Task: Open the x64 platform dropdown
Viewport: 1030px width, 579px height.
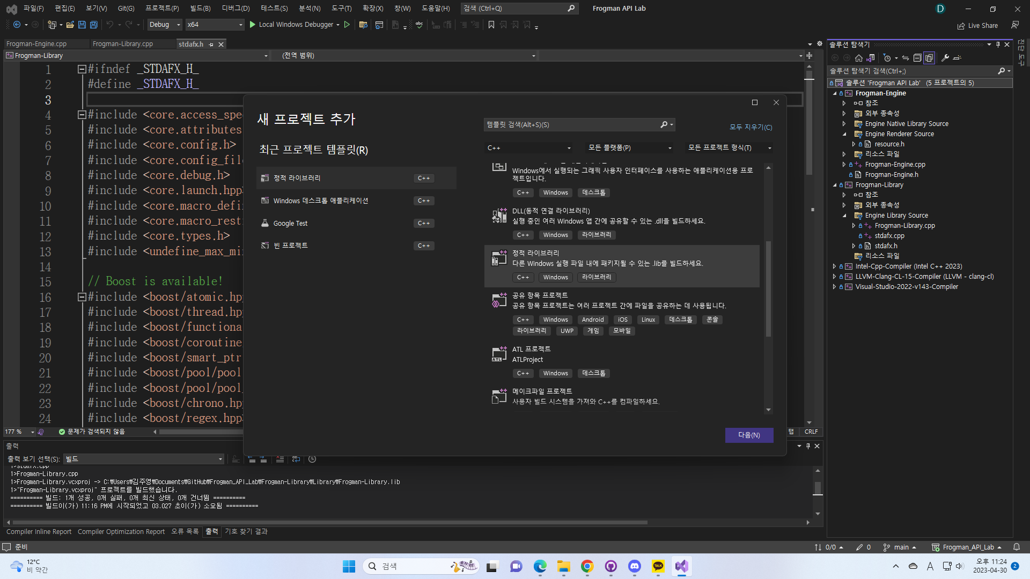Action: 215,25
